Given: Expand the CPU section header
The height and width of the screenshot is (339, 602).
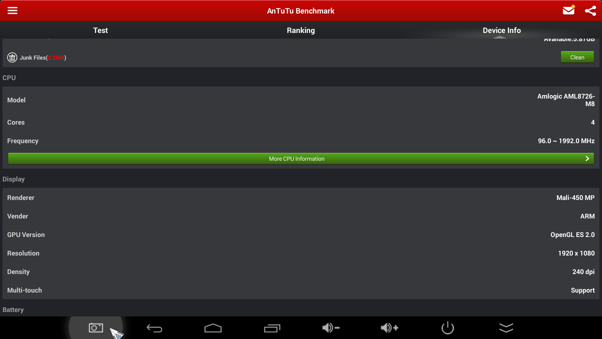Looking at the screenshot, I should click(x=9, y=78).
